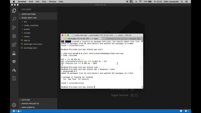Open the Angular shield icon view

[14, 62]
